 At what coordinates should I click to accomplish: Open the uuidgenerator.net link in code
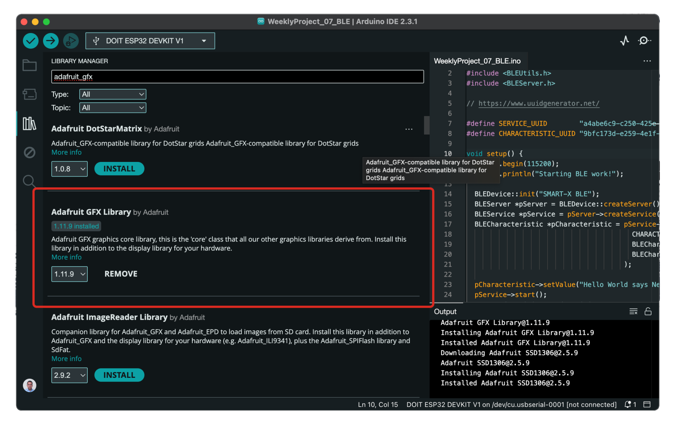click(539, 104)
